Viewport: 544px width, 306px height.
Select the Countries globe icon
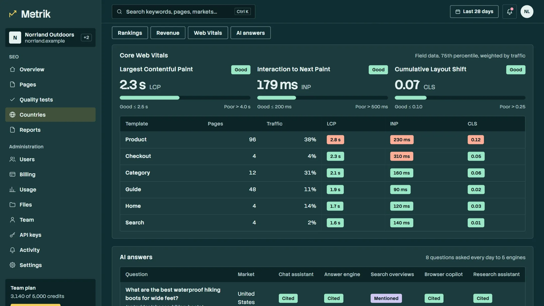(12, 115)
